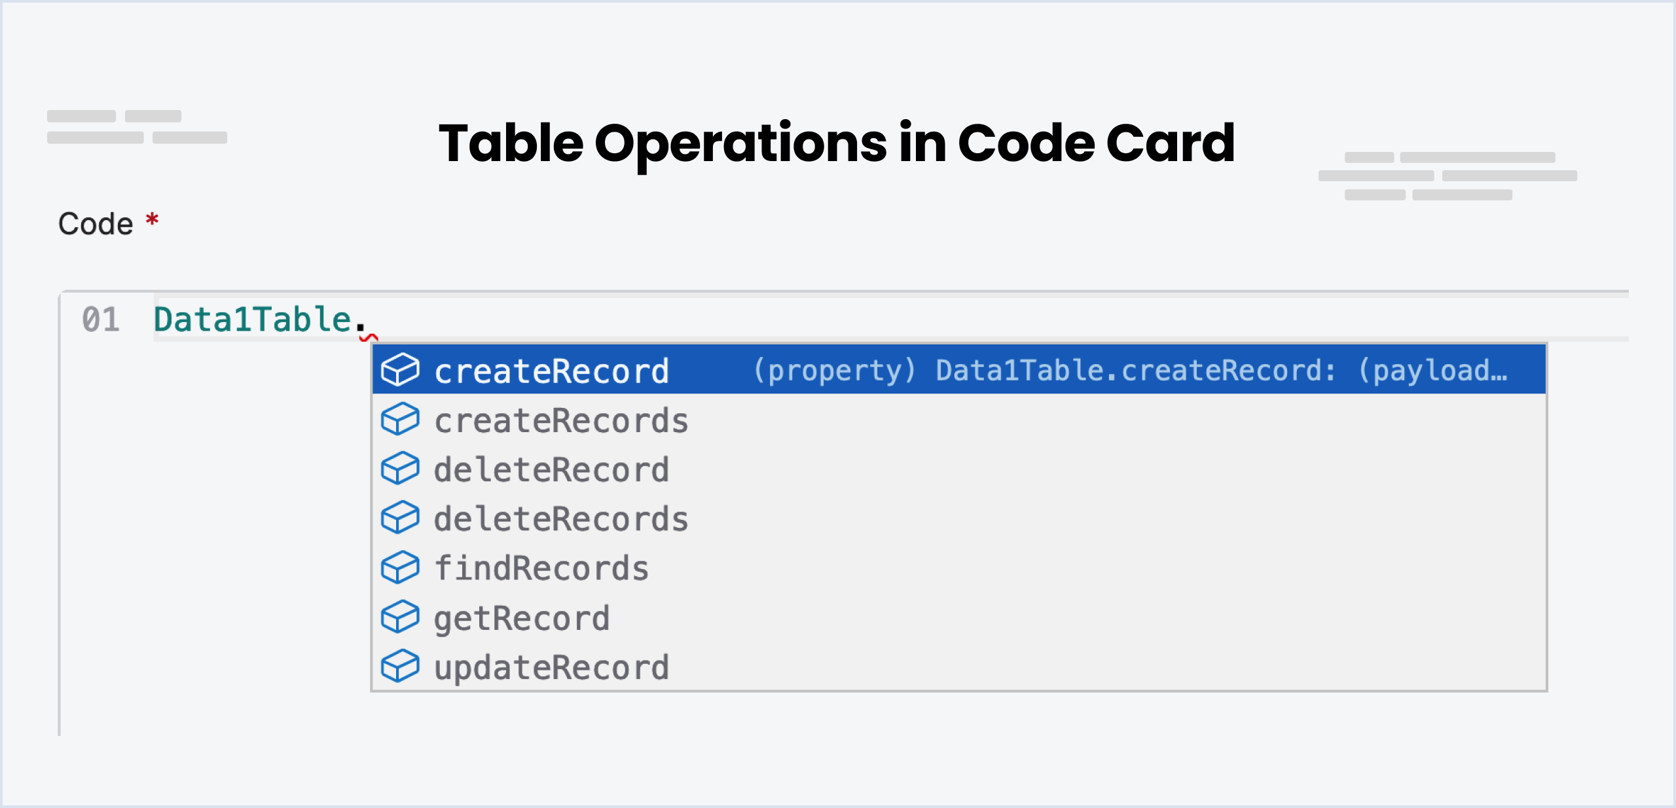
Task: Click the red squiggle after Data1Table dot
Action: tap(369, 337)
